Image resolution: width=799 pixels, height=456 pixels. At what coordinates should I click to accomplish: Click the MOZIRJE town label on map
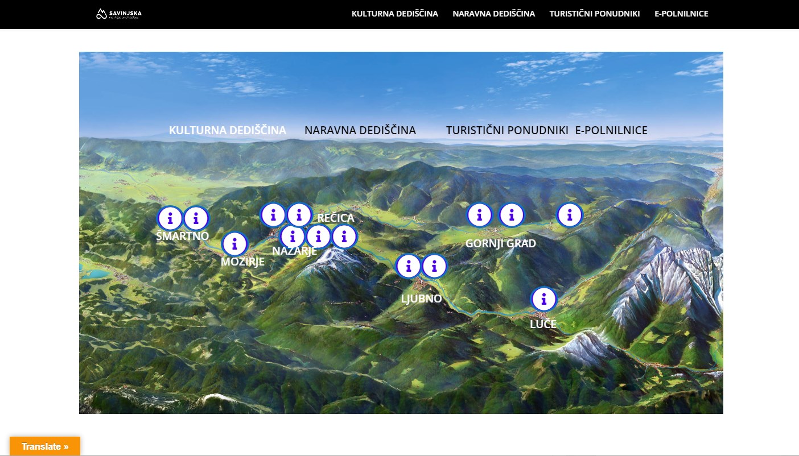click(242, 262)
